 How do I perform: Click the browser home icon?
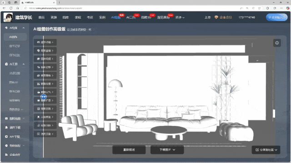[17, 8]
